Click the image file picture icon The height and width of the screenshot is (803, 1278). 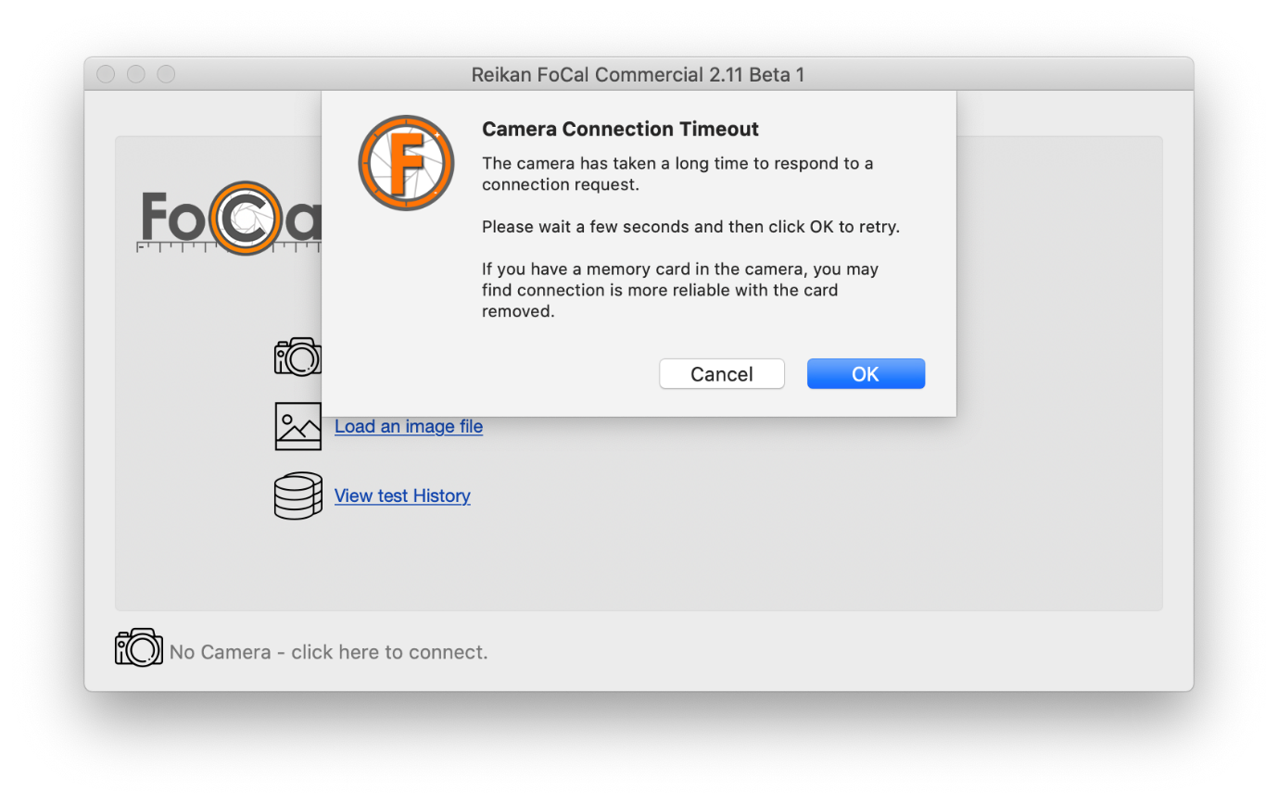click(x=298, y=426)
